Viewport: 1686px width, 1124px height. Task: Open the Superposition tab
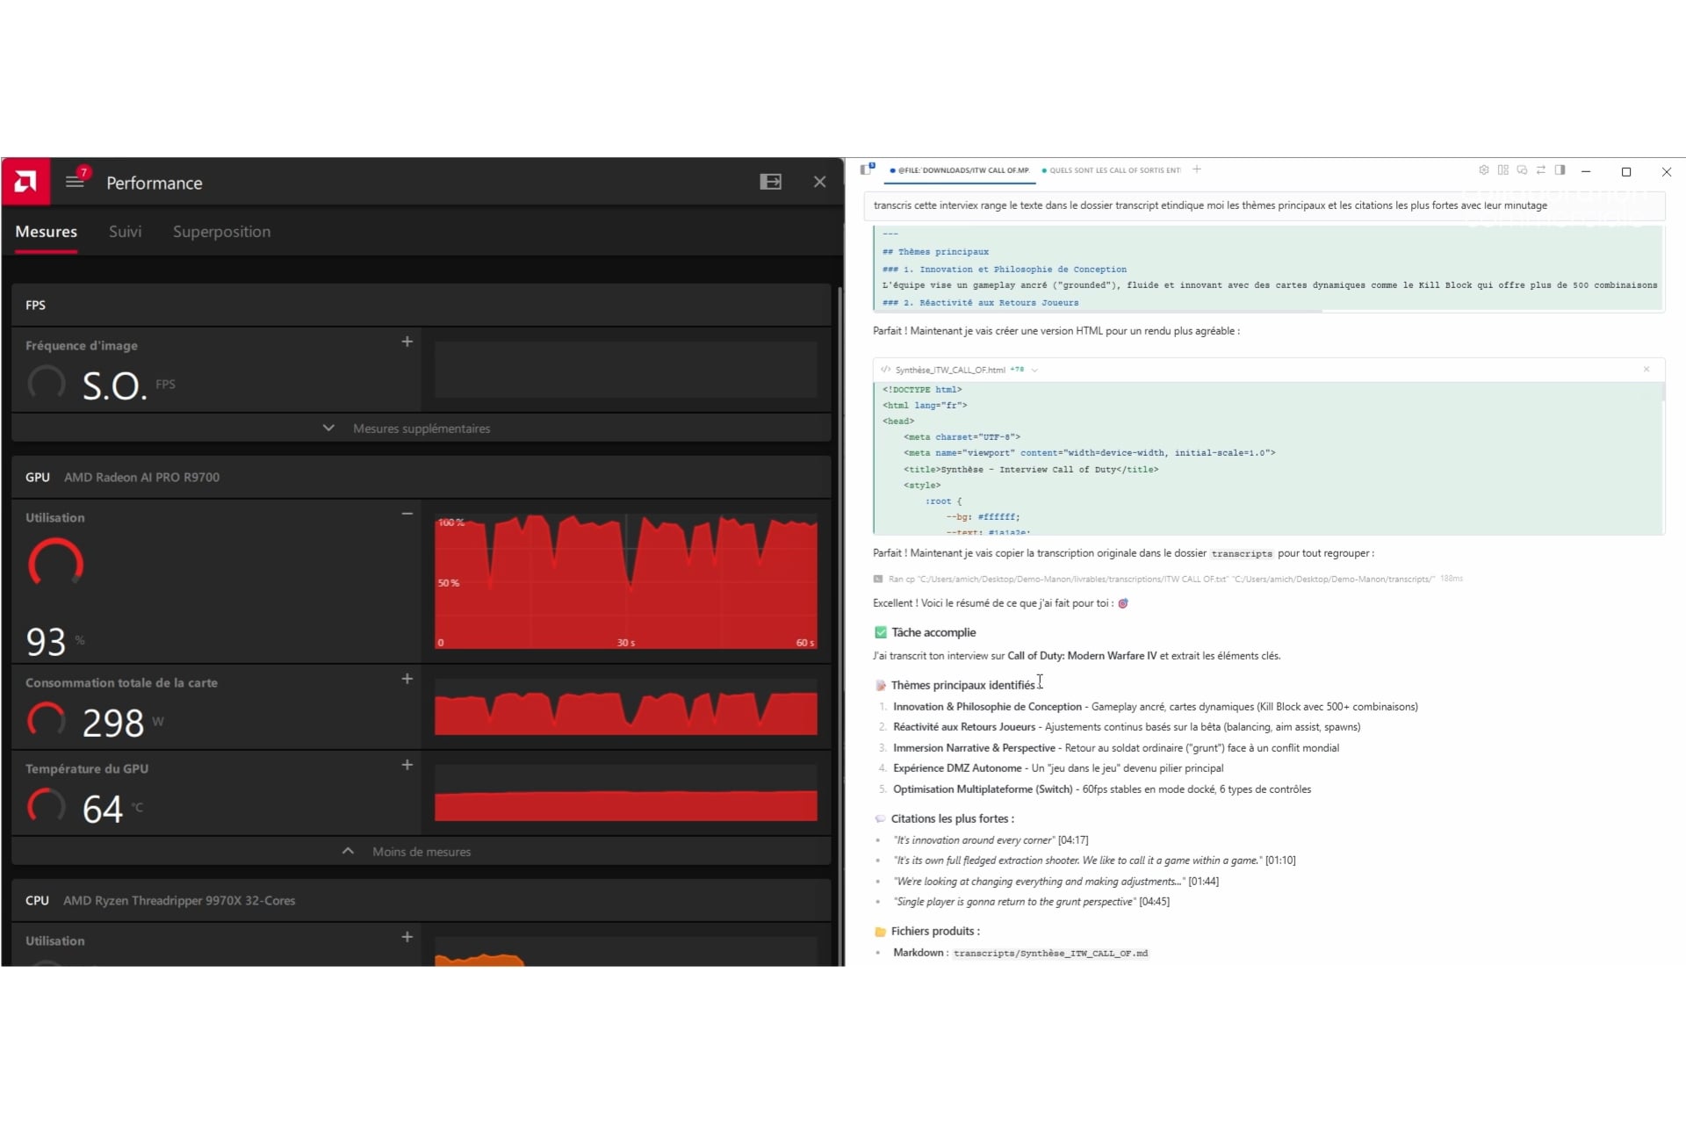(x=221, y=232)
